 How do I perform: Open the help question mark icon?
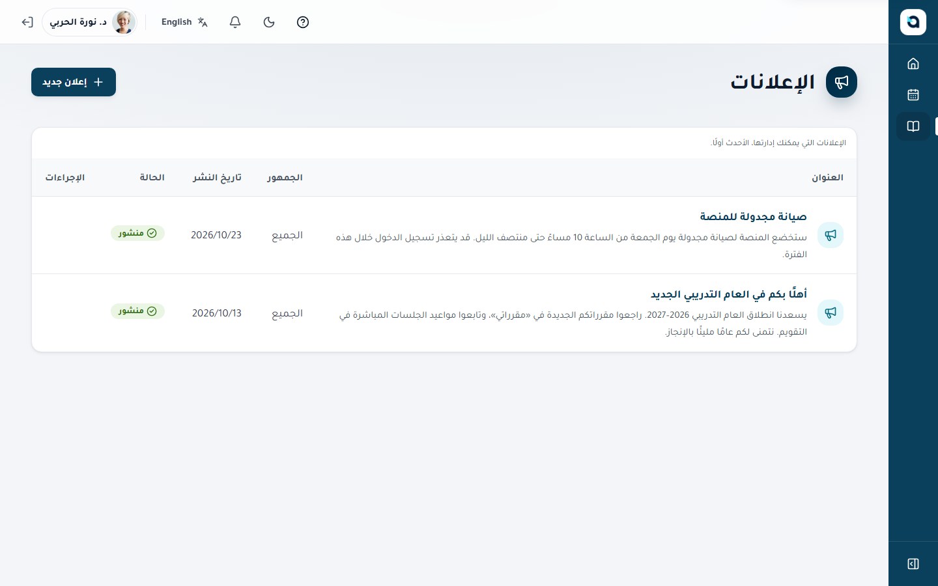pos(303,22)
